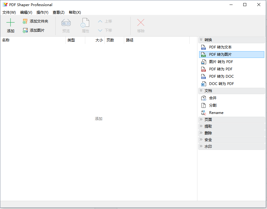The width and height of the screenshot is (267, 209).
Task: Click the TXT icon for PDF 转为文本
Action: click(203, 47)
